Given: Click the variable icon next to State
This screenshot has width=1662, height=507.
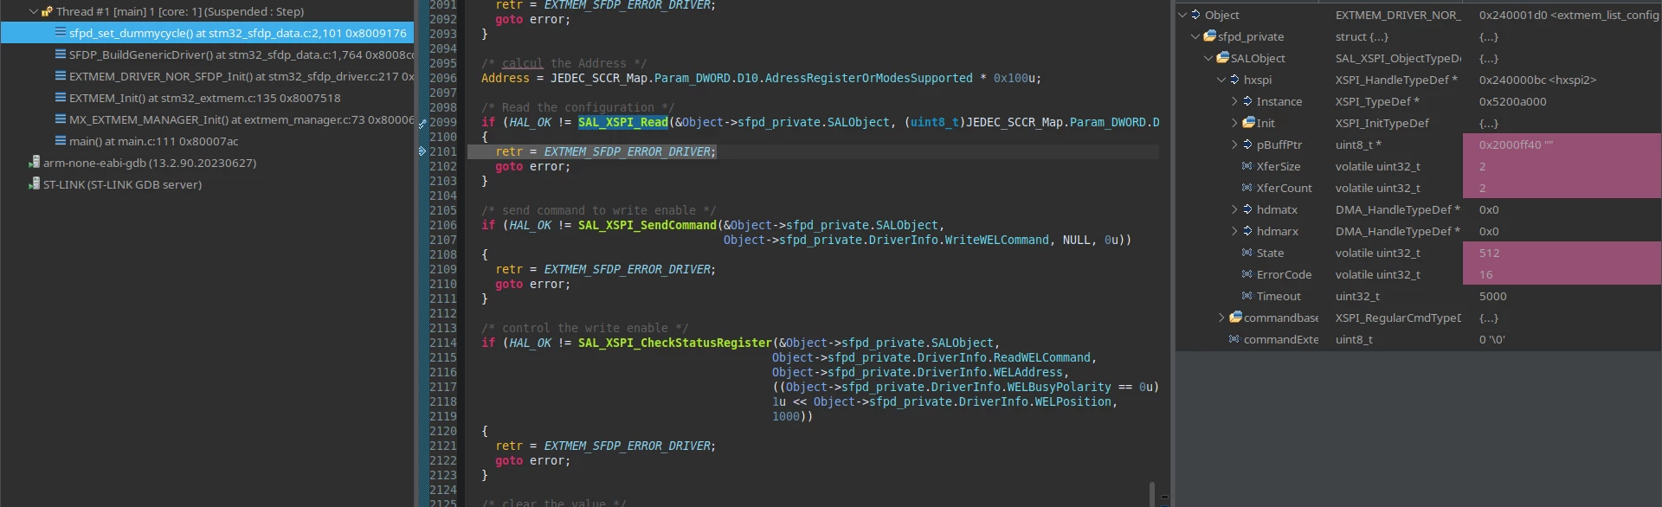Looking at the screenshot, I should coord(1247,252).
